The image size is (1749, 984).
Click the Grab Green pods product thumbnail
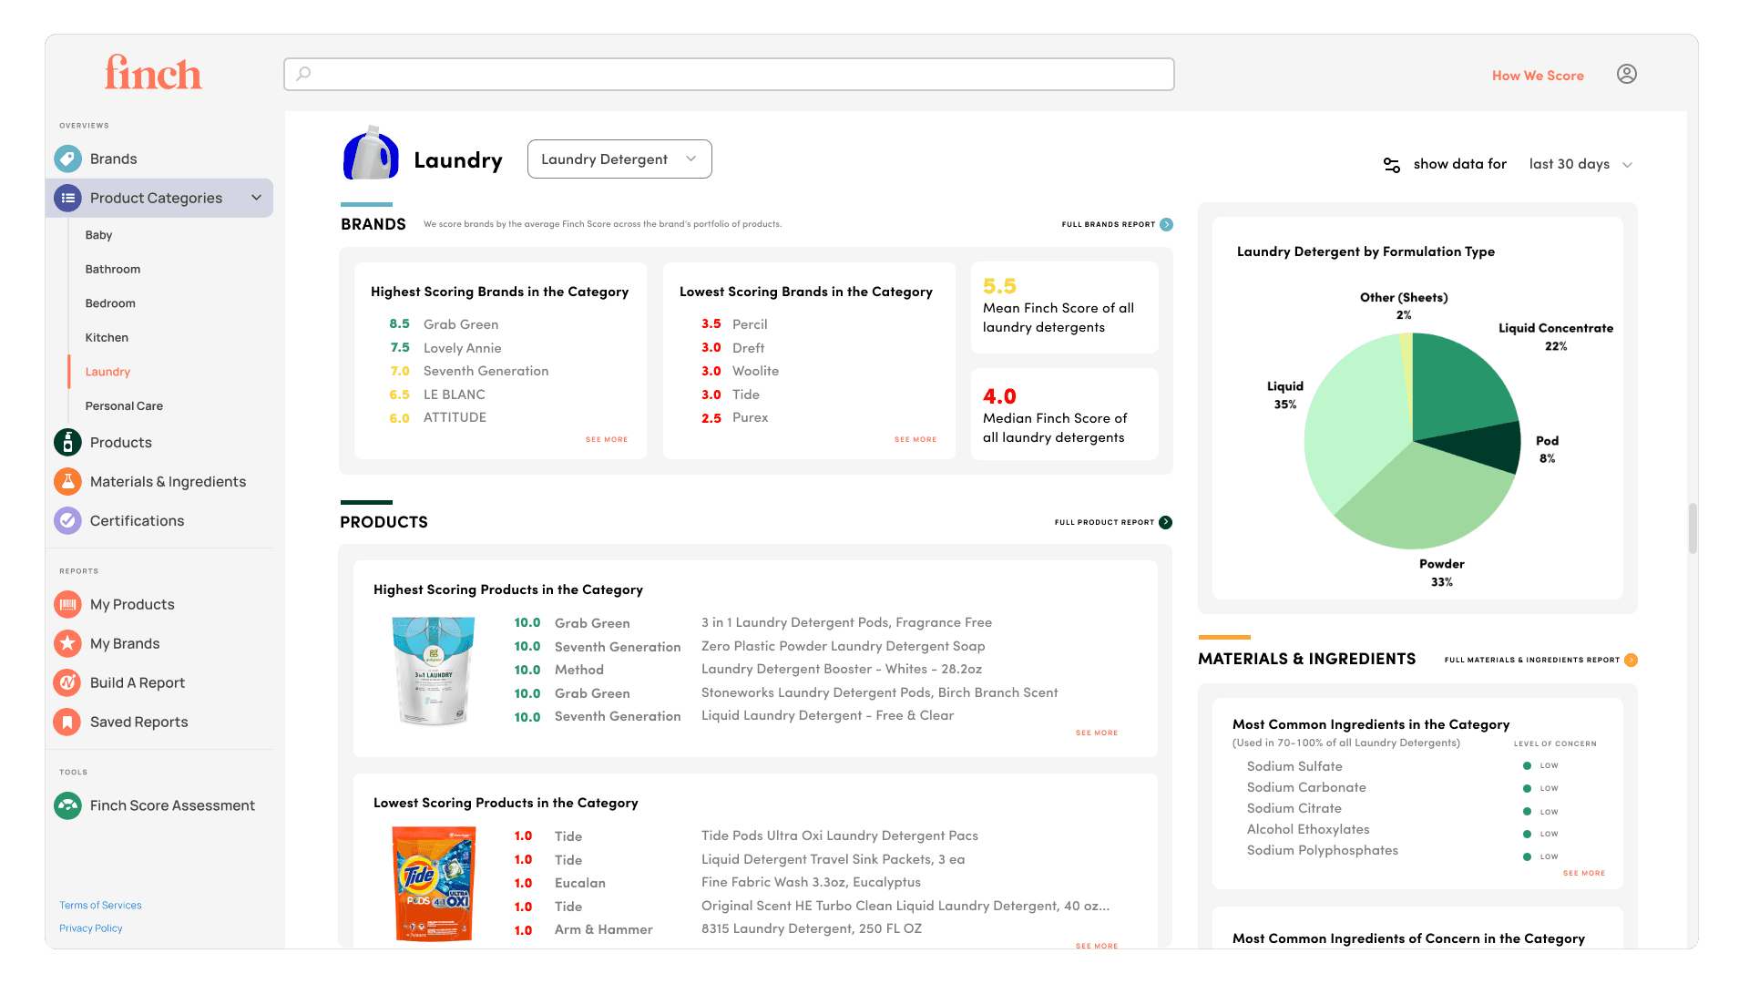click(x=434, y=671)
